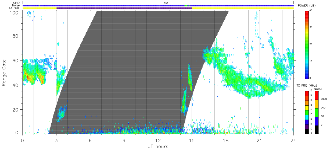330x152 pixels.
Task: Click the 9 tick on UT hours axis
Action: click(124, 140)
